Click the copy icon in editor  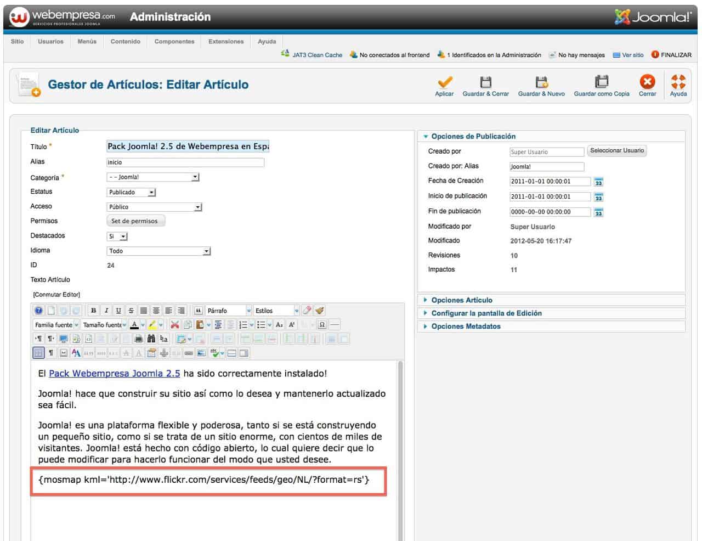point(188,325)
